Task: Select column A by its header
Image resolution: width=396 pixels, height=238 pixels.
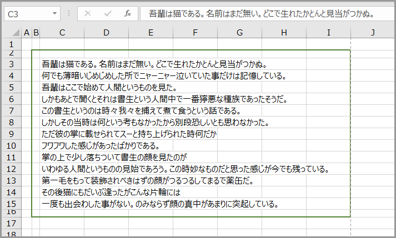Action: click(x=26, y=33)
